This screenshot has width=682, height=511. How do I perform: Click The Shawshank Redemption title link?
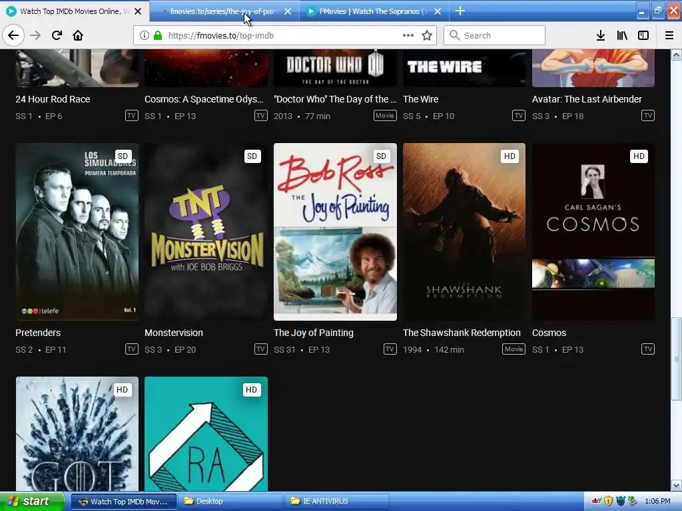pos(462,333)
